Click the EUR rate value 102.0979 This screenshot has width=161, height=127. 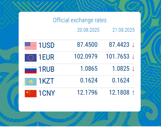[86, 56]
